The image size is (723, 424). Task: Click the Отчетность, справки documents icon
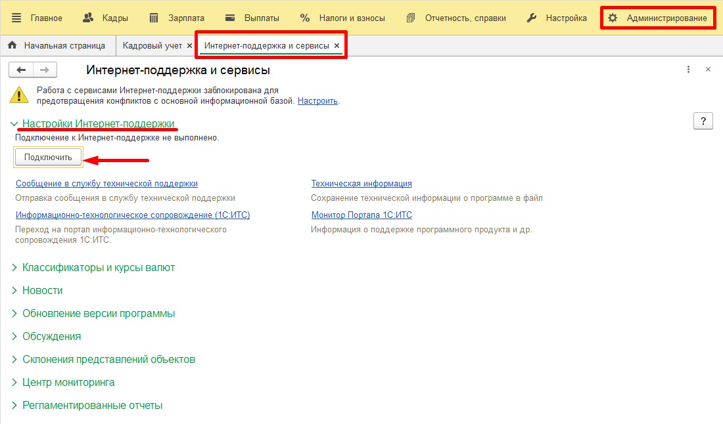coord(410,18)
